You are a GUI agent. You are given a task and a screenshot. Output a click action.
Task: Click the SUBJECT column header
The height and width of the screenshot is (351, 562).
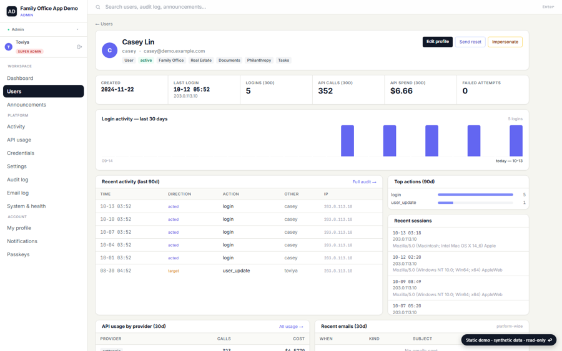[x=422, y=339]
